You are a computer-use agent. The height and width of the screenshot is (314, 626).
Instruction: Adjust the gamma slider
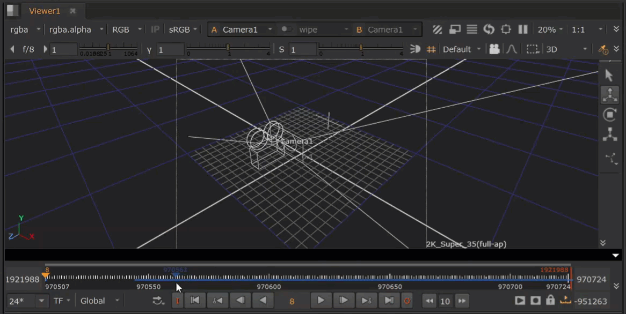pyautogui.click(x=228, y=49)
